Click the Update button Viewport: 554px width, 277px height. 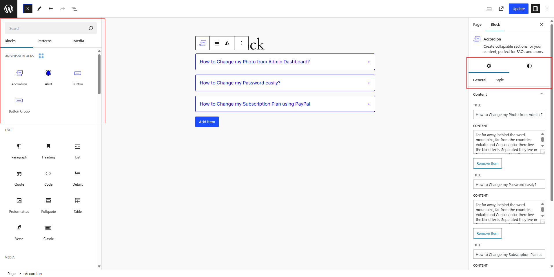[518, 9]
